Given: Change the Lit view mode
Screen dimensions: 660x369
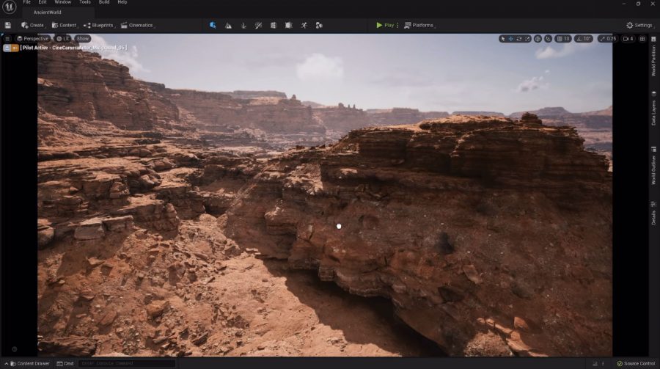Looking at the screenshot, I should pyautogui.click(x=63, y=38).
